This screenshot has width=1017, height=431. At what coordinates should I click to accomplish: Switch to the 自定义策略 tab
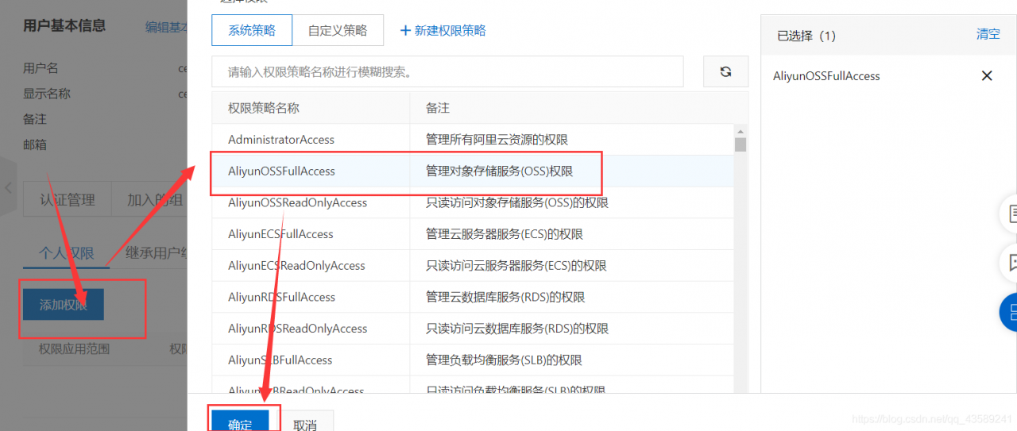[x=338, y=31]
